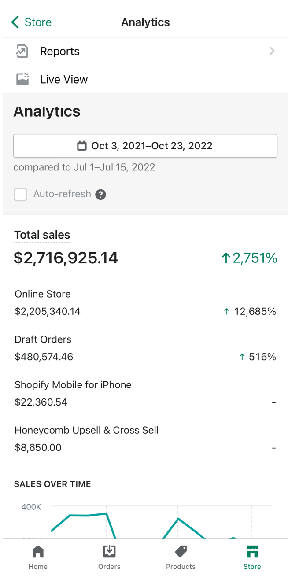This screenshot has height=579, width=288.
Task: Enable the Auto-refresh checkbox
Action: [21, 194]
